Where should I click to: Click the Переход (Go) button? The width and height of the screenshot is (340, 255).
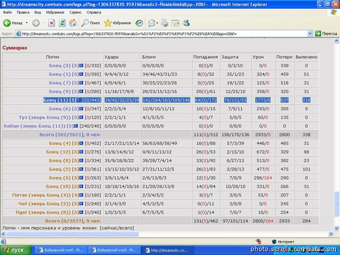point(326,33)
